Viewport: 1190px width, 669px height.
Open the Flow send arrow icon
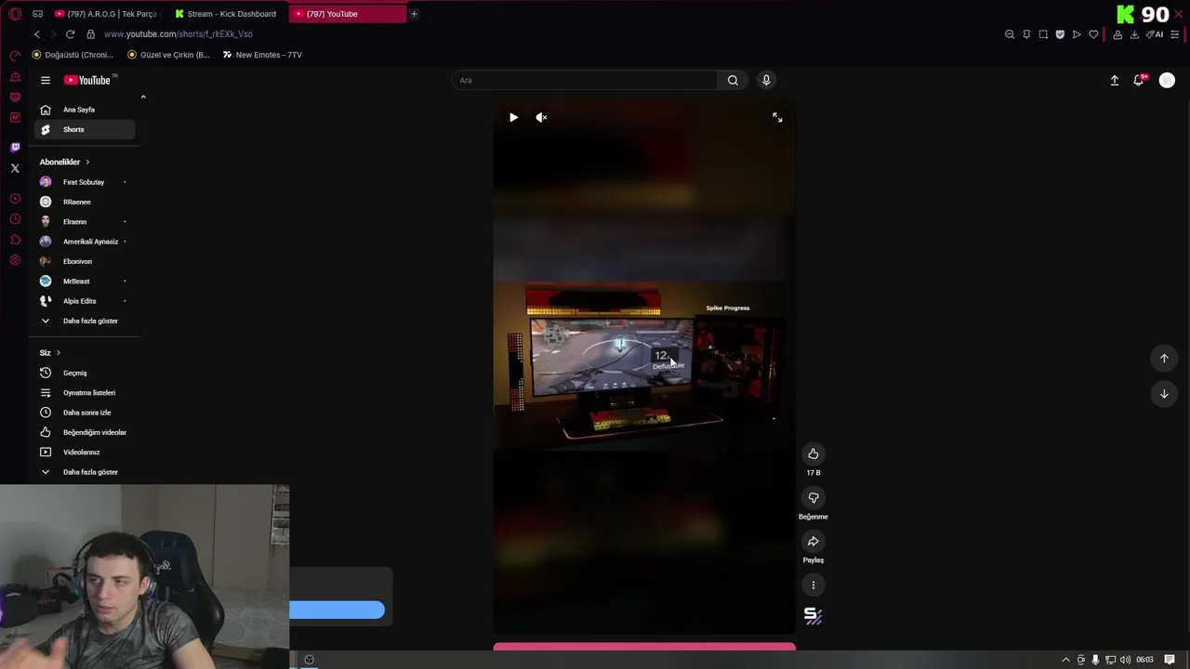coord(1077,34)
